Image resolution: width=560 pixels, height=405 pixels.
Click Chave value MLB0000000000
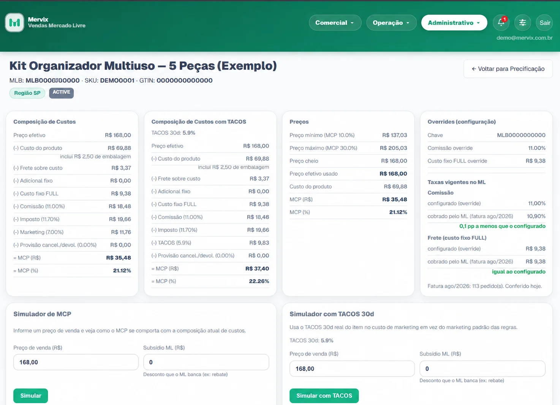pos(521,135)
